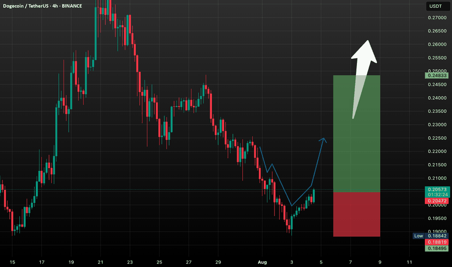452x267 pixels.
Task: Click the 0.27000 price scale label
Action: [437, 17]
